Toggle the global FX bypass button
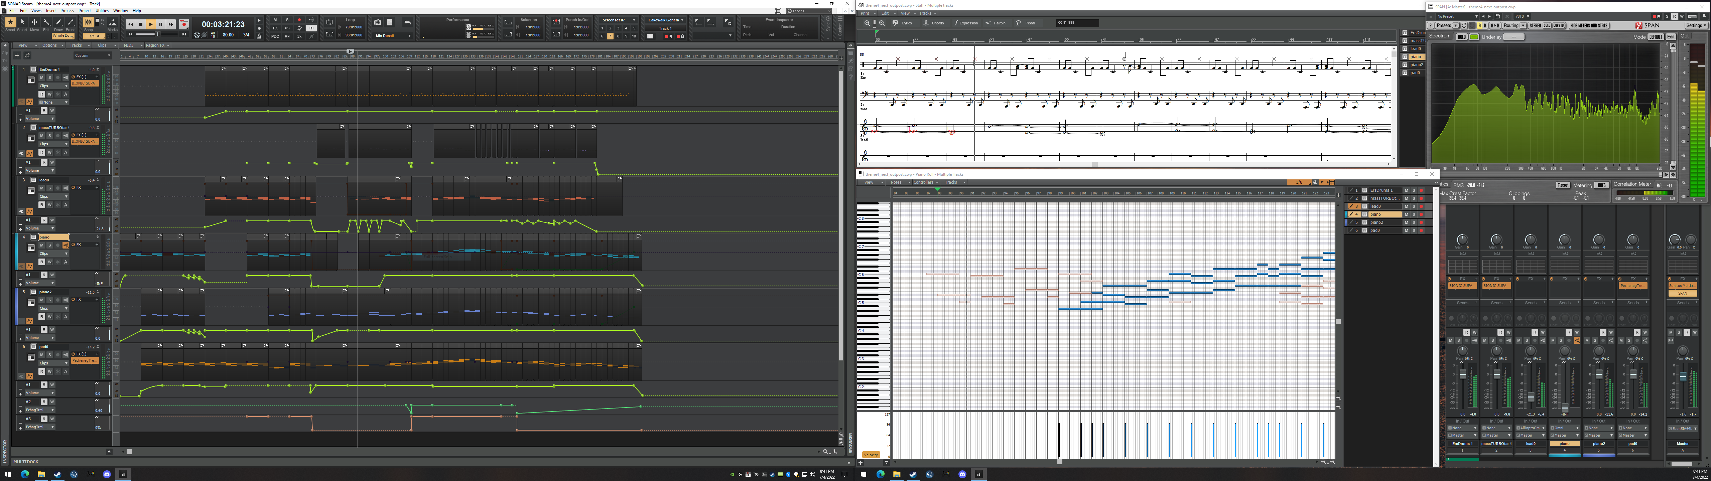 (275, 28)
